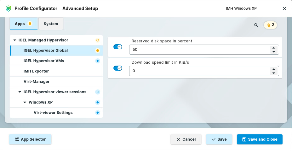Screen dimensions: 292x151
Task: Switch to the System tab
Action: 51,24
